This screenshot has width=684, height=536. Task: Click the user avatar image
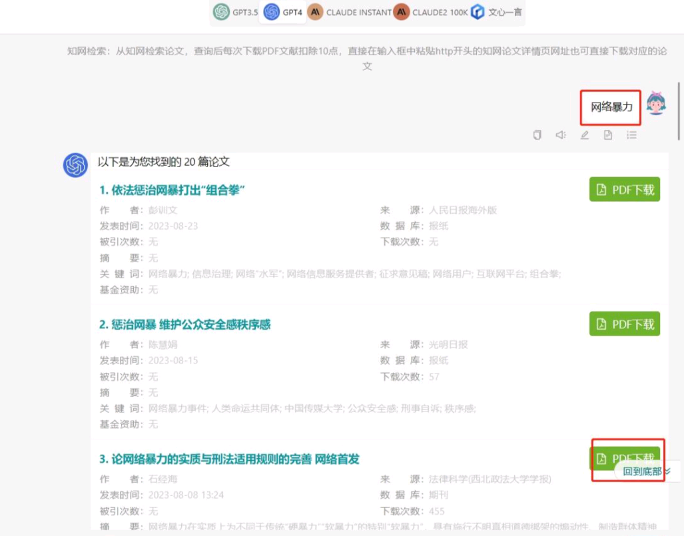656,103
